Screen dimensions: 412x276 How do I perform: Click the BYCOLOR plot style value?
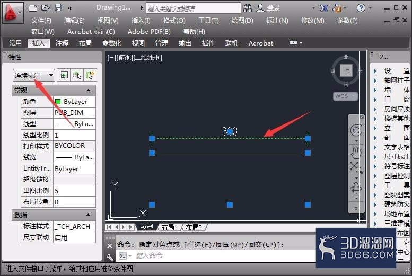coord(74,146)
